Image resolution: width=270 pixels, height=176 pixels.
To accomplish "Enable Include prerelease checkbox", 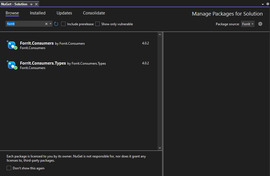I will click(x=63, y=24).
